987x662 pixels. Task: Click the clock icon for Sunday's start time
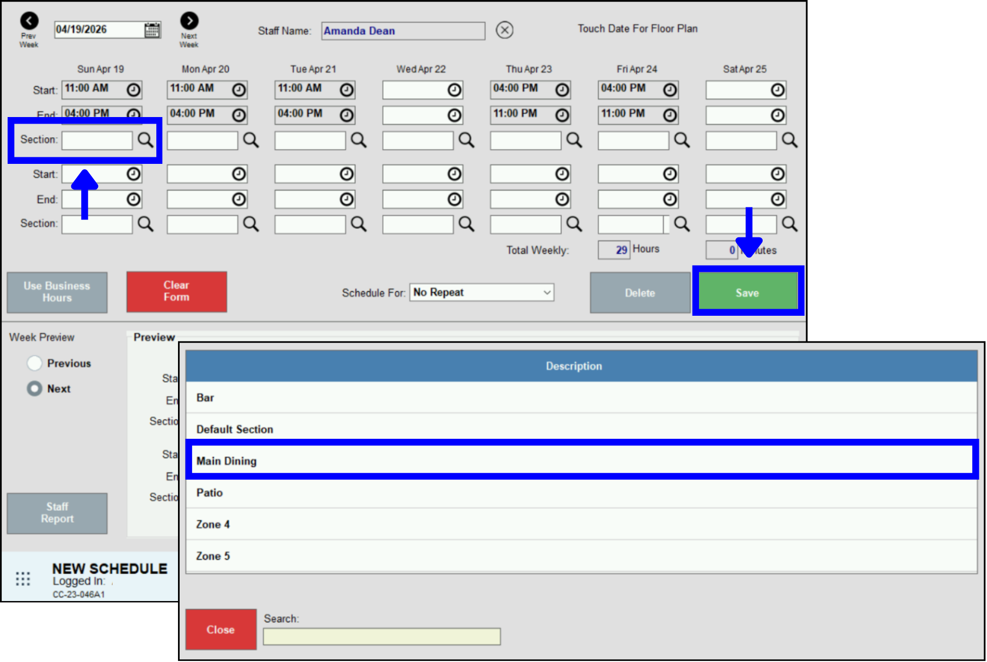[133, 89]
